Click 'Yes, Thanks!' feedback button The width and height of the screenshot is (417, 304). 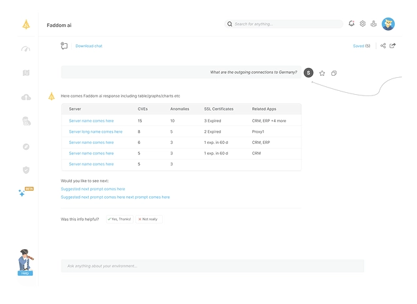(119, 219)
